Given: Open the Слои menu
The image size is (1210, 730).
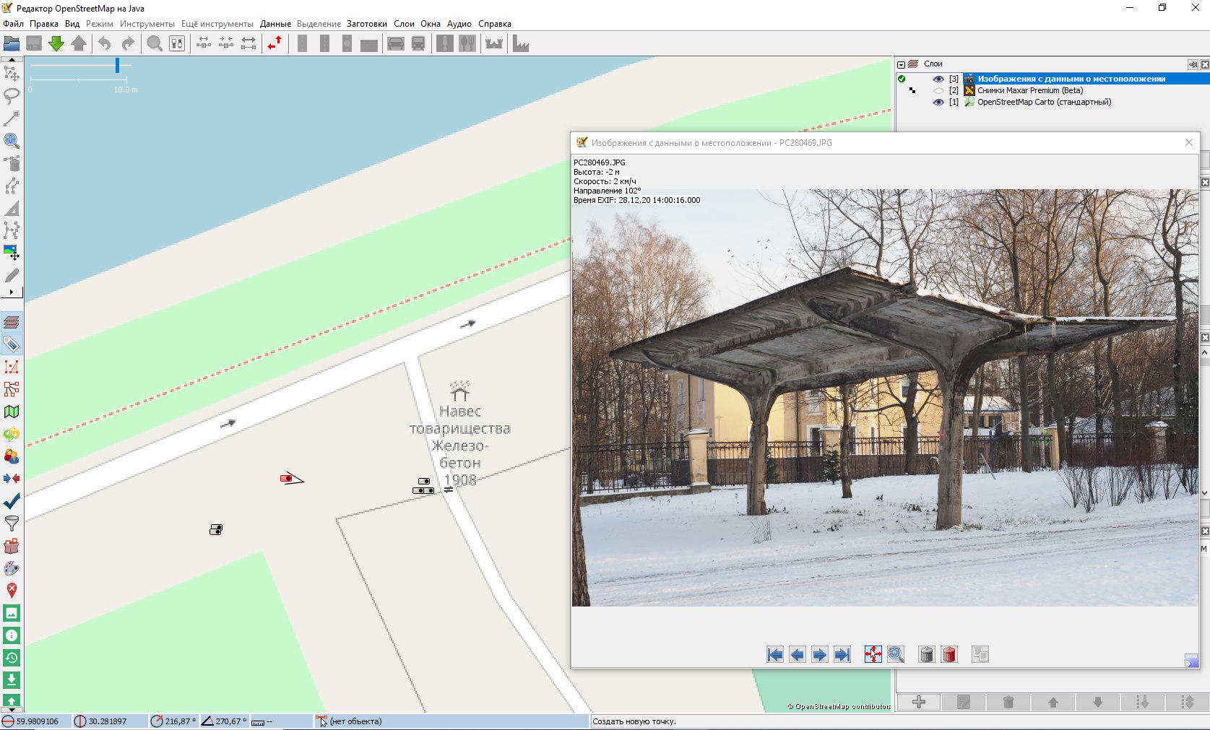Looking at the screenshot, I should click(404, 24).
